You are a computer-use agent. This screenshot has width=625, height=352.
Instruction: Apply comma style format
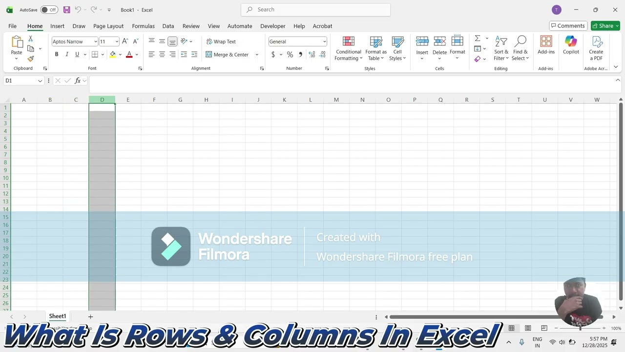pos(300,54)
